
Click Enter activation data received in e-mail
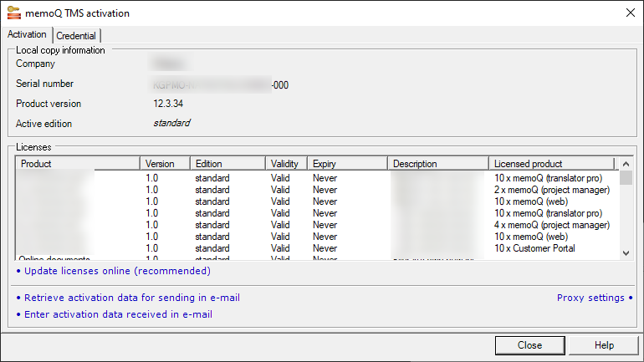click(x=118, y=314)
